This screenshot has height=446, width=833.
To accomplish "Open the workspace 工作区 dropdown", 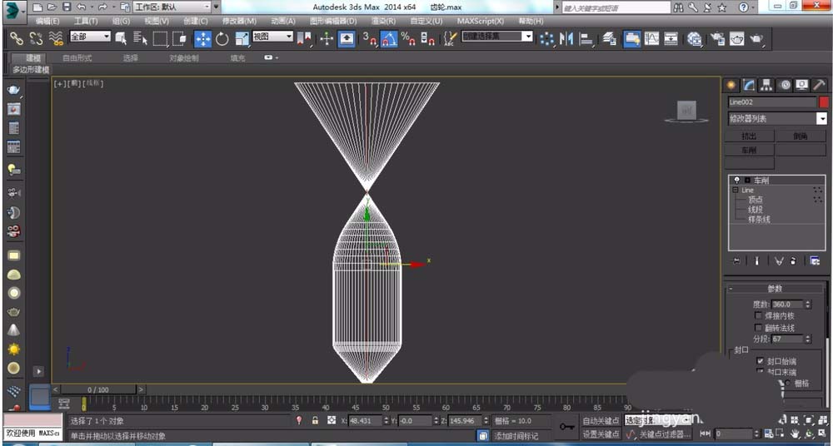I will (172, 7).
